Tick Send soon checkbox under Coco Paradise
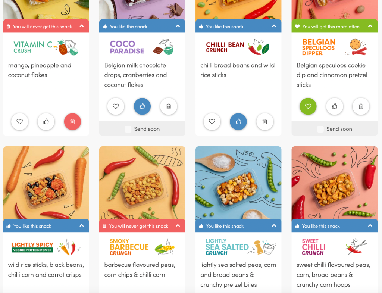This screenshot has height=293, width=382. pos(128,129)
